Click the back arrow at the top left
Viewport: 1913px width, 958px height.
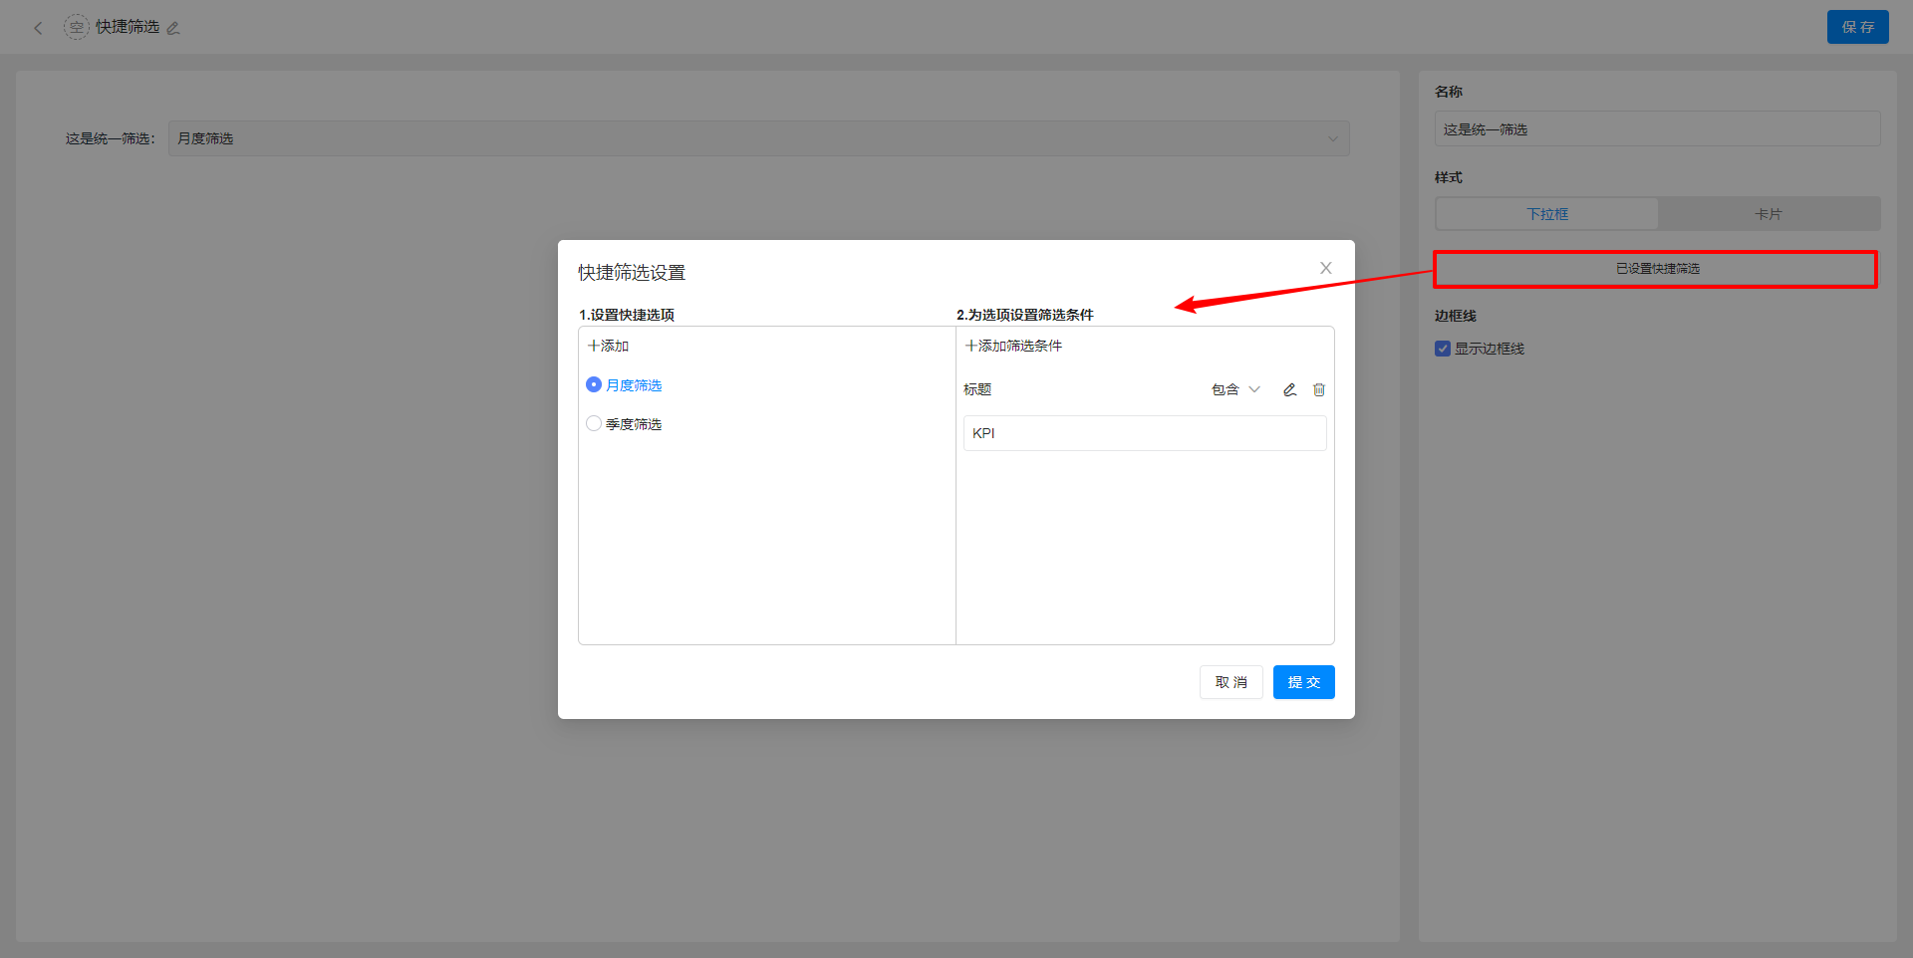(38, 27)
